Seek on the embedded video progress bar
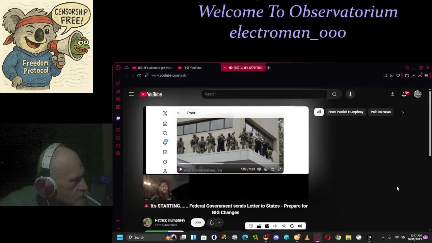The width and height of the screenshot is (432, 243). [230, 164]
